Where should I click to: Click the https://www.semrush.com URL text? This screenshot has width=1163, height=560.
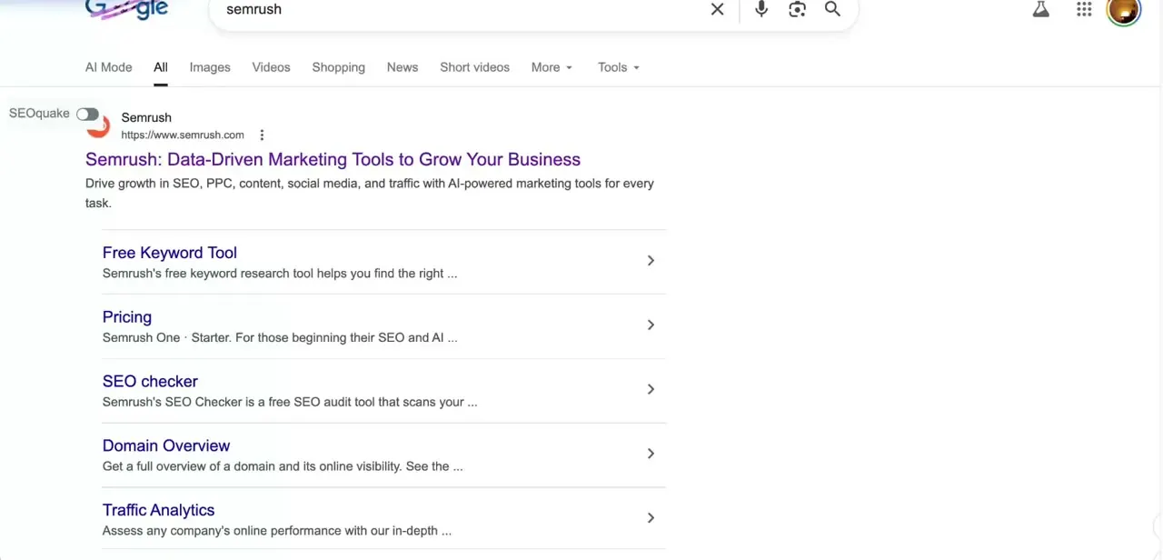click(x=183, y=135)
